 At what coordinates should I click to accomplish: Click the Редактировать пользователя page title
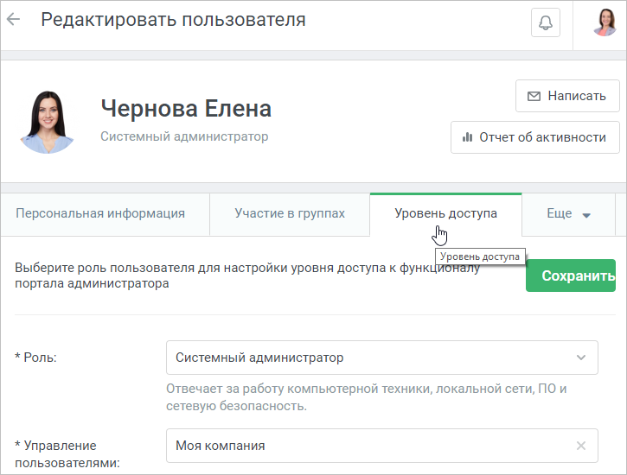174,20
